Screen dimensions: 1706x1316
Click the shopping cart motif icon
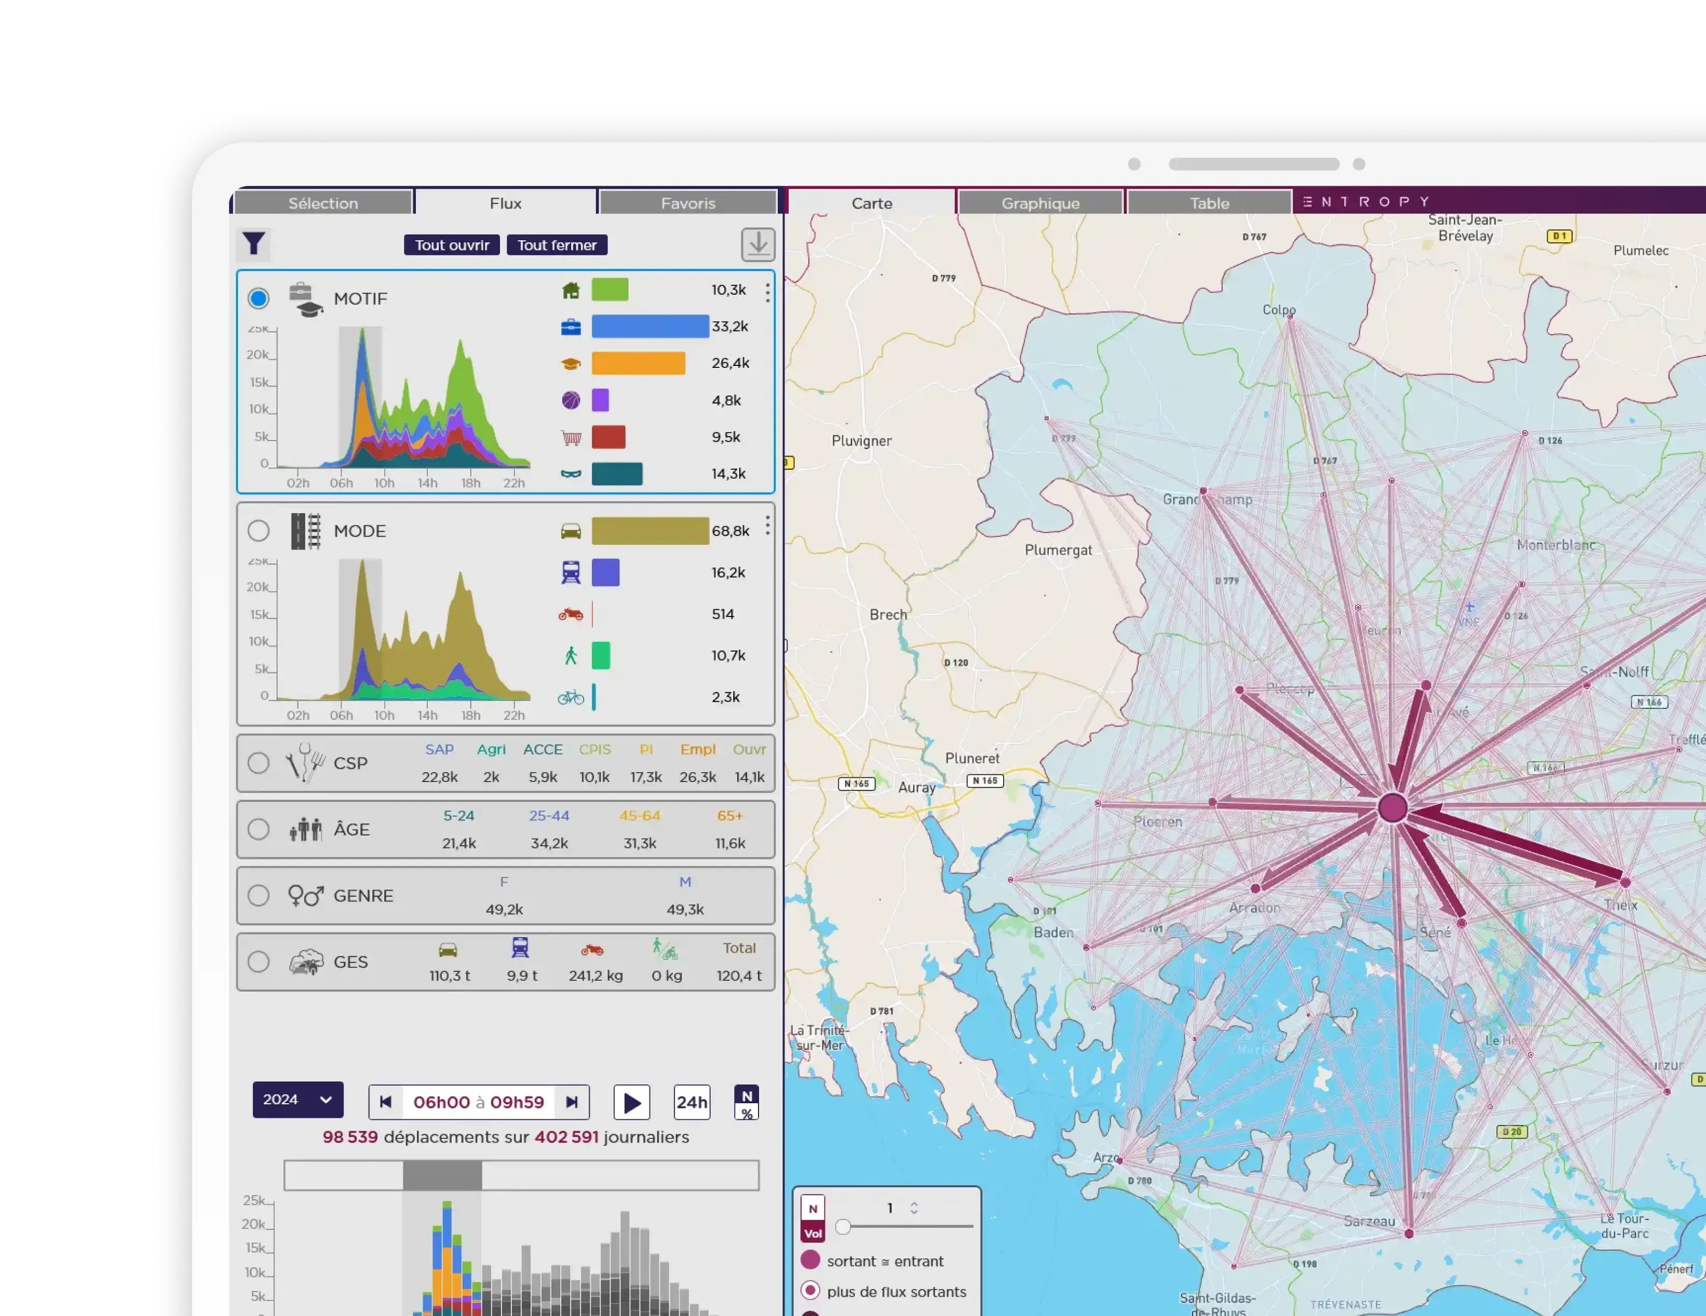coord(571,438)
